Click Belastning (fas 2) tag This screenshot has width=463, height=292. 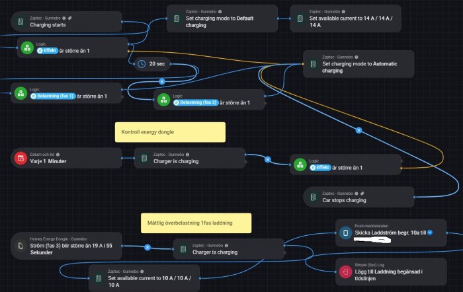(196, 102)
